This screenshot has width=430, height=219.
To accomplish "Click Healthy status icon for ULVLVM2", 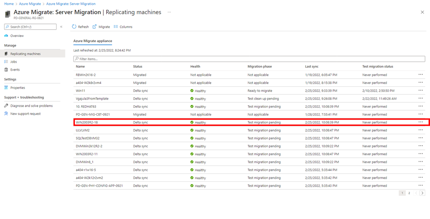I will (x=192, y=130).
